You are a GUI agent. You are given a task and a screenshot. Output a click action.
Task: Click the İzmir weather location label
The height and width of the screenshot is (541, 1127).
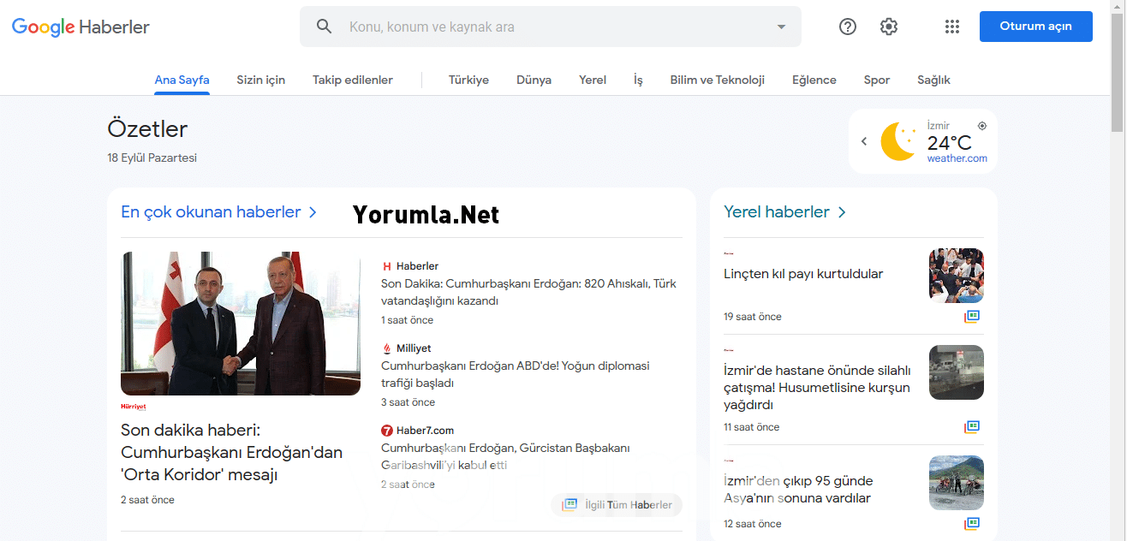(x=939, y=126)
